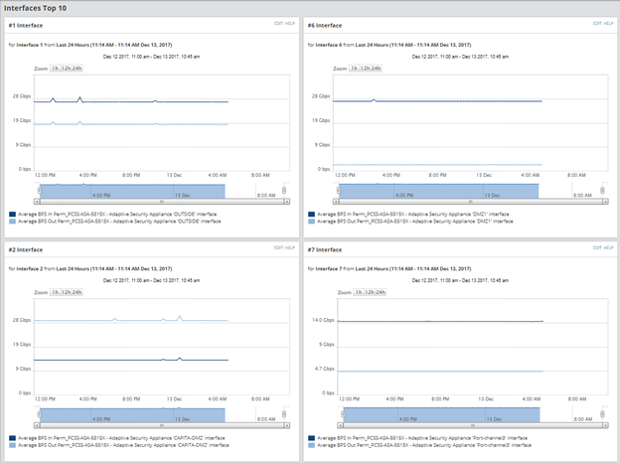Click right range handle of #7 Interface navigator
Screen dimensions: 620x463
(x=602, y=414)
